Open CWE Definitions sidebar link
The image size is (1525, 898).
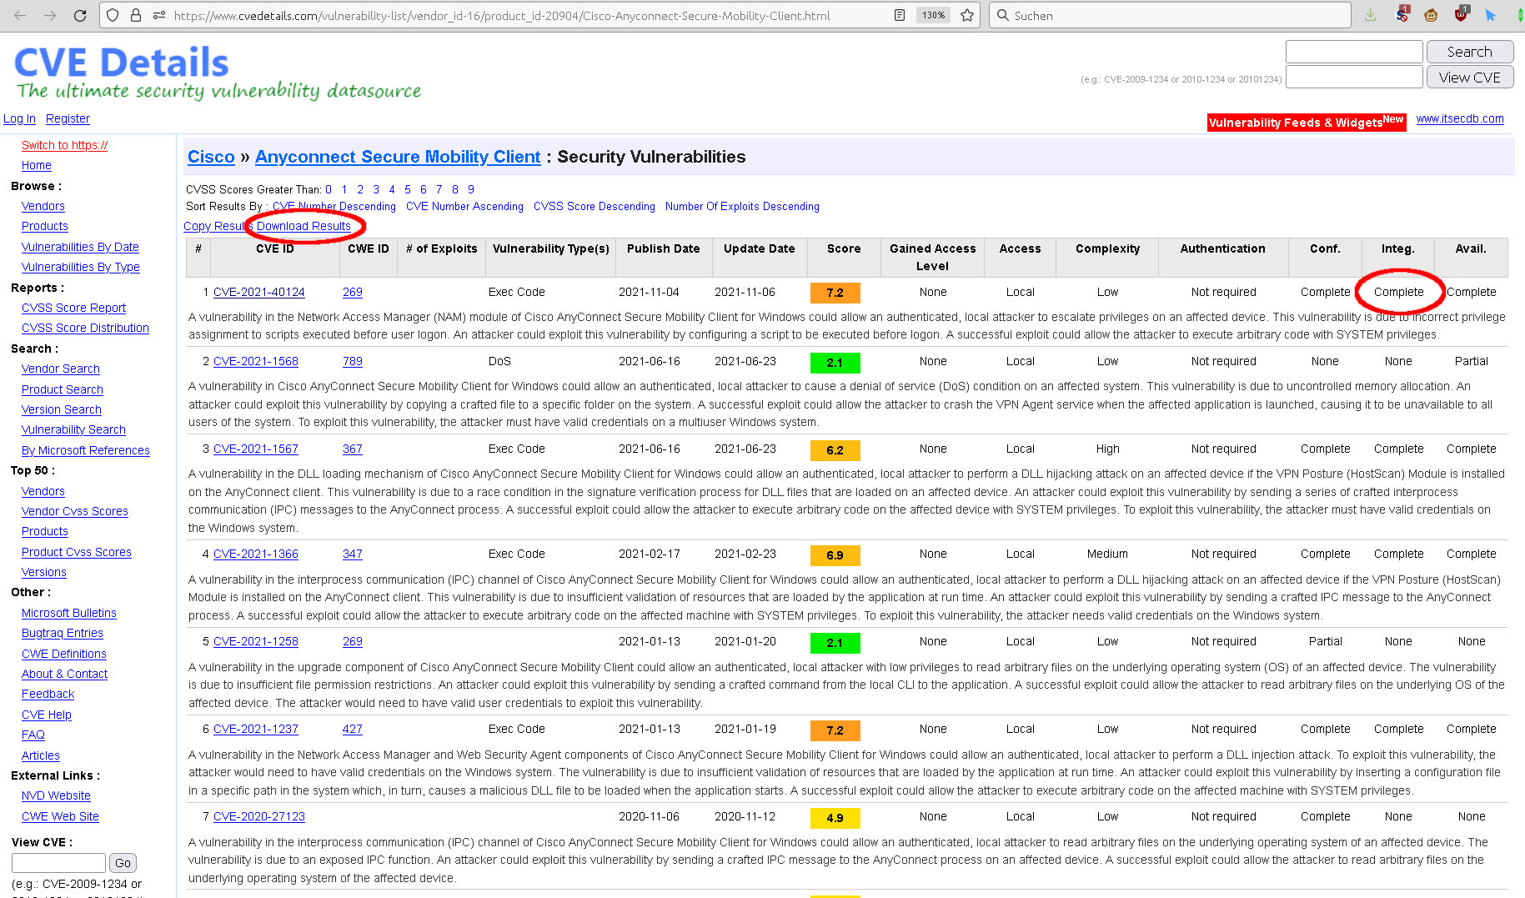(x=63, y=654)
